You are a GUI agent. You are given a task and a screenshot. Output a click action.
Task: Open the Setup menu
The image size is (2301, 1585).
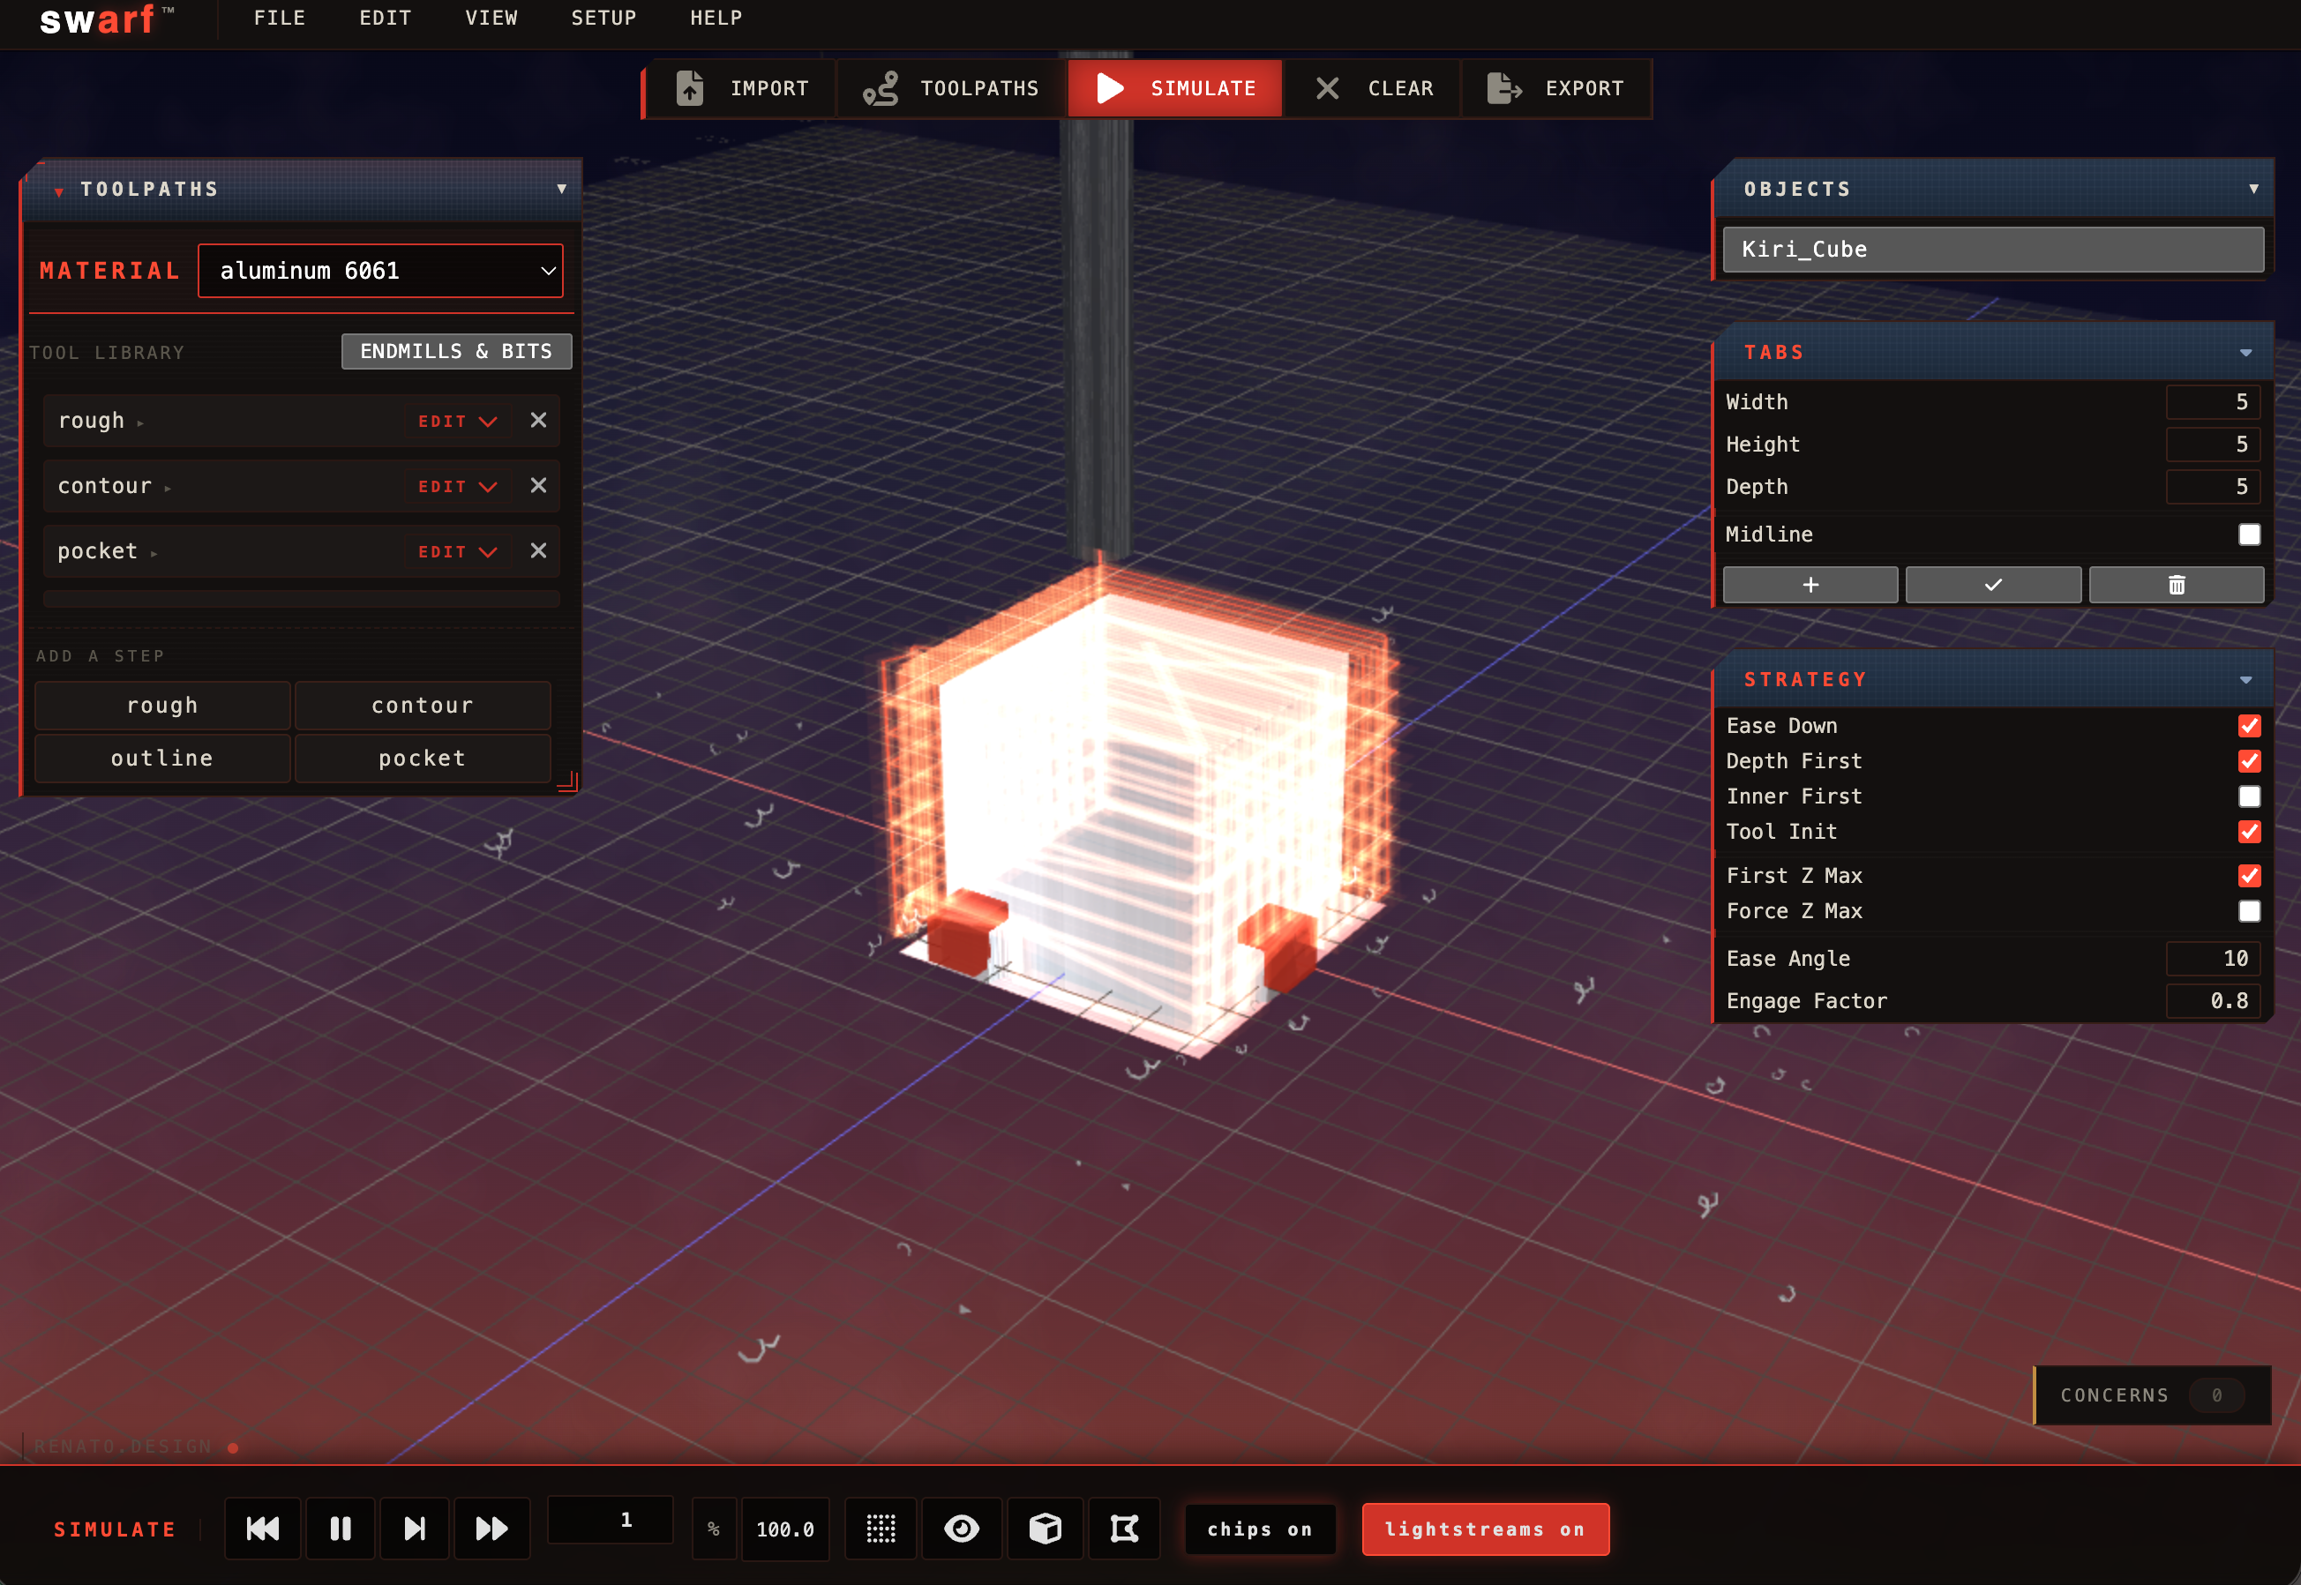pyautogui.click(x=603, y=18)
